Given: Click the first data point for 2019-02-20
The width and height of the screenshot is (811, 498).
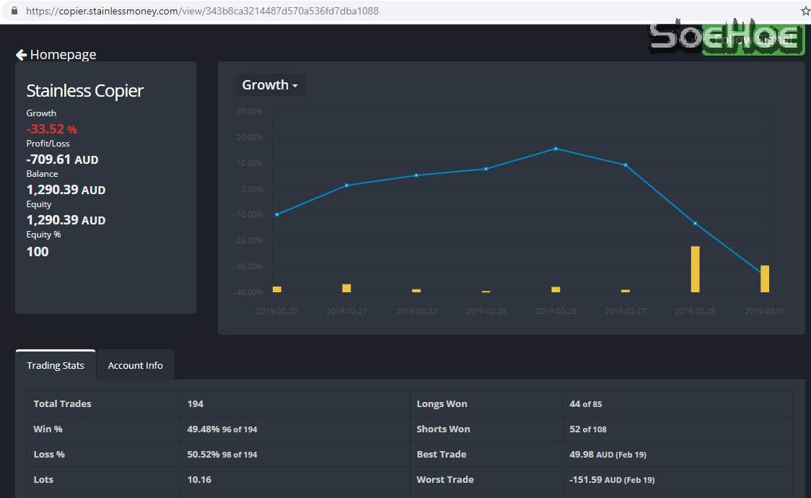Looking at the screenshot, I should coord(277,214).
